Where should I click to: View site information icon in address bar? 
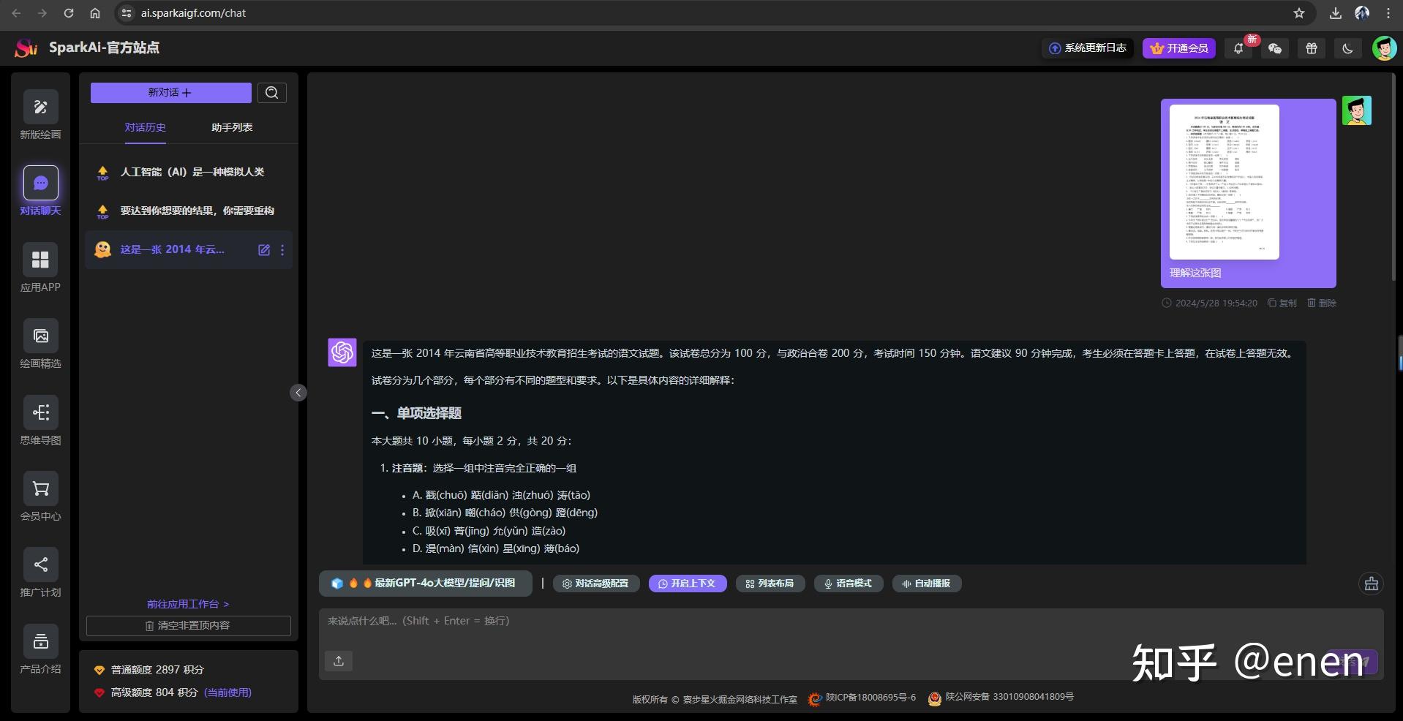tap(127, 13)
